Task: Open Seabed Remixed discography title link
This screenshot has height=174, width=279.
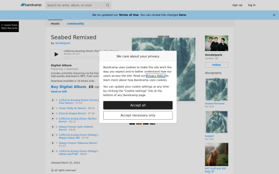Action: coord(214,103)
